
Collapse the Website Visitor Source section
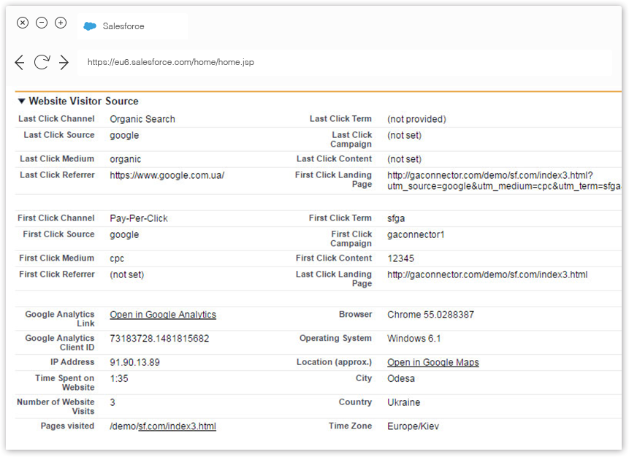[22, 101]
